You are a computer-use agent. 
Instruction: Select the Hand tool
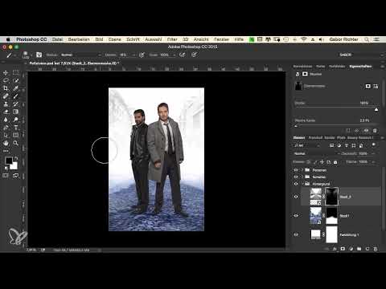click(x=6, y=143)
